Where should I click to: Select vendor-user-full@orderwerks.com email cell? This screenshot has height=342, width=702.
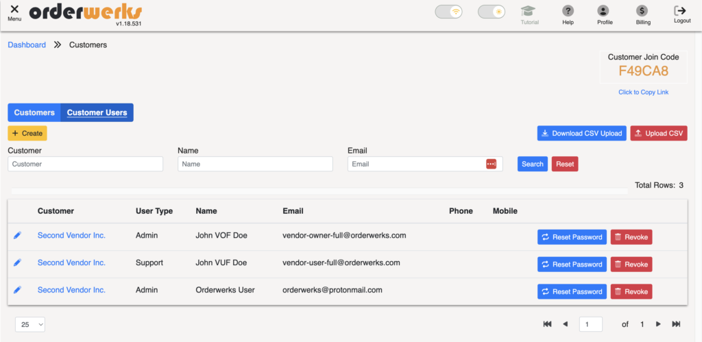[x=341, y=262]
